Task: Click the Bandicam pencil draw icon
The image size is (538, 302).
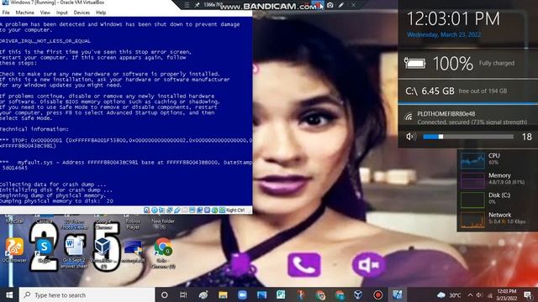Action: [x=341, y=5]
